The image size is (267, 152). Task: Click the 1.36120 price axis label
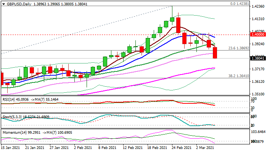[258, 81]
